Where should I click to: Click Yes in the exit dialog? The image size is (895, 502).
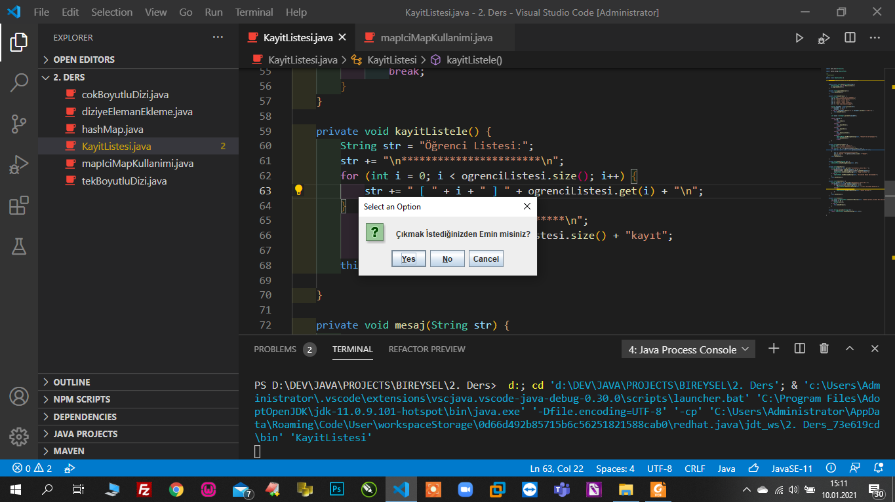click(x=408, y=259)
